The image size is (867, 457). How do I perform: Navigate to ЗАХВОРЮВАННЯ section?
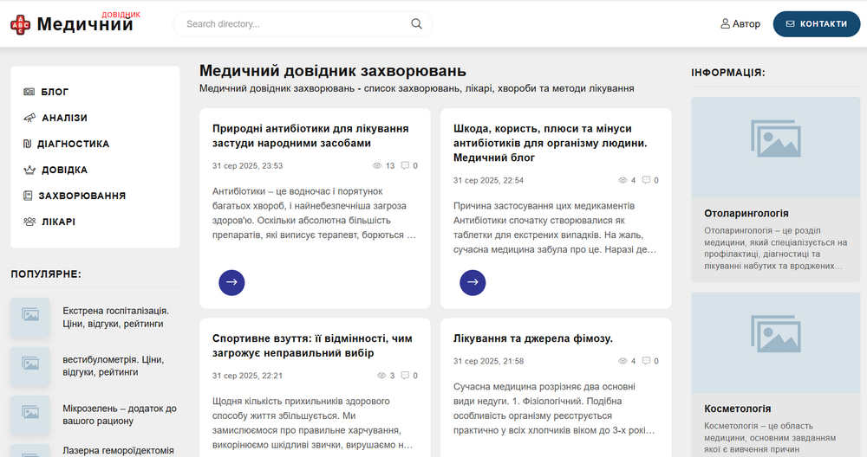pyautogui.click(x=81, y=196)
